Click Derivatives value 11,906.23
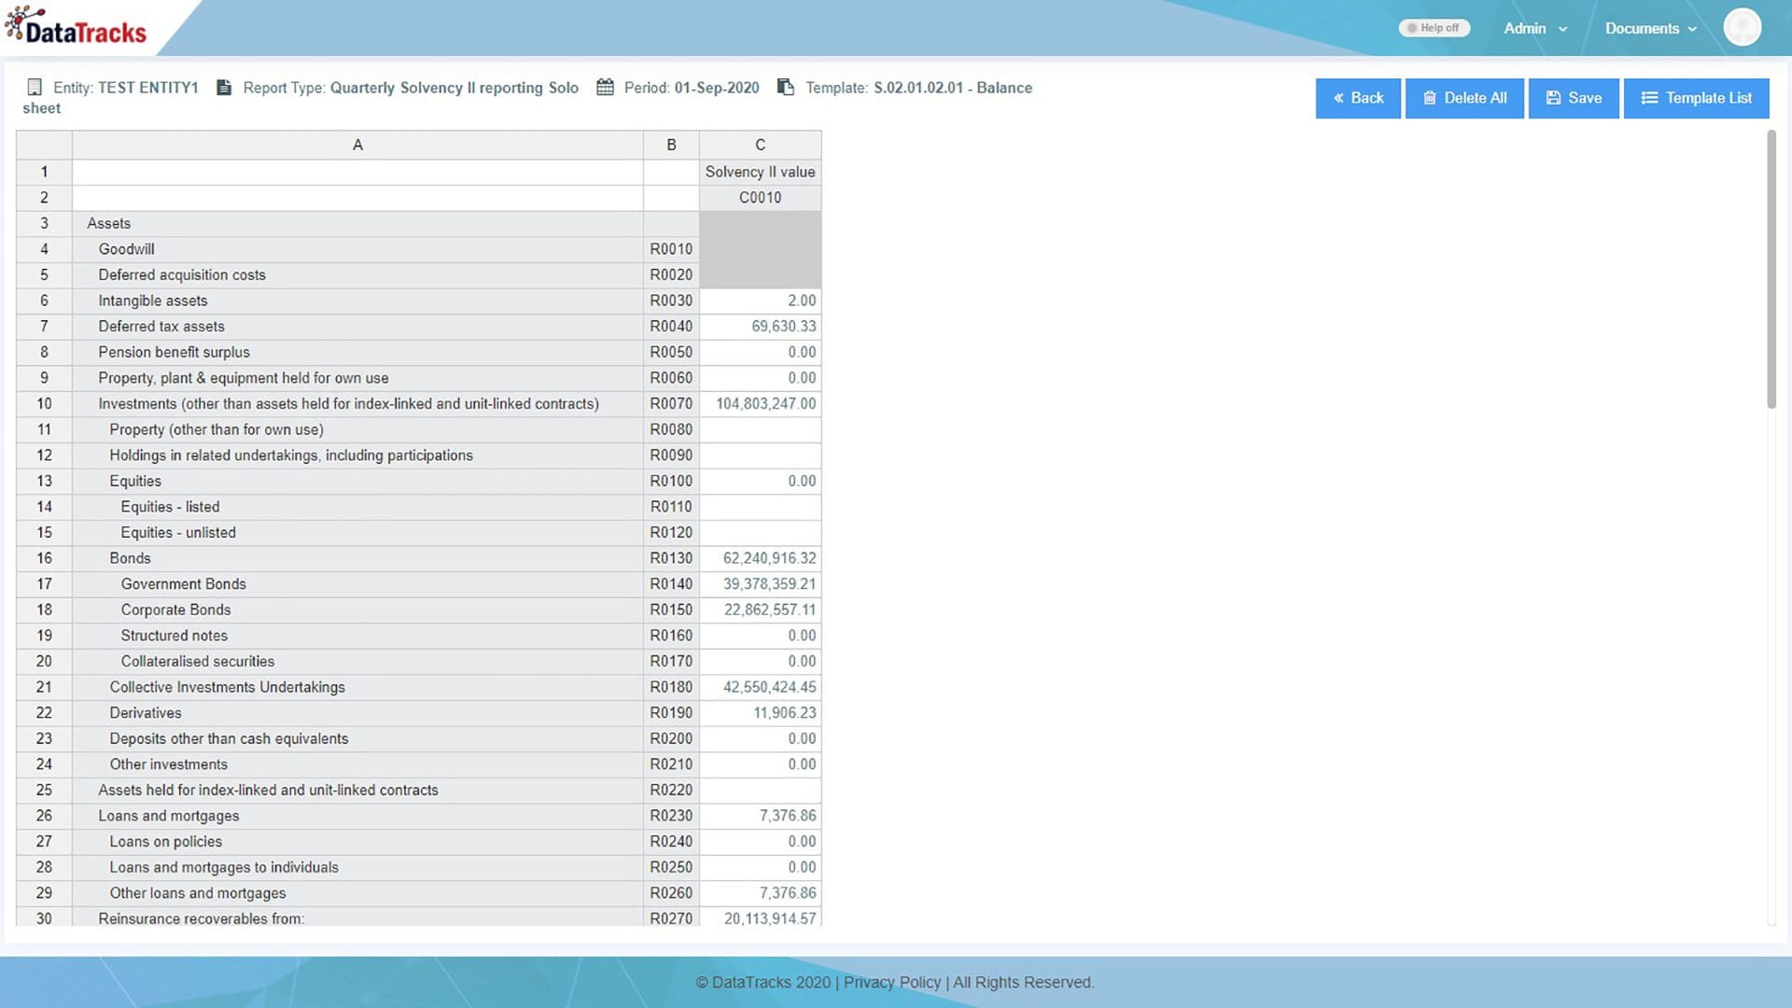This screenshot has height=1008, width=1792. [x=761, y=713]
